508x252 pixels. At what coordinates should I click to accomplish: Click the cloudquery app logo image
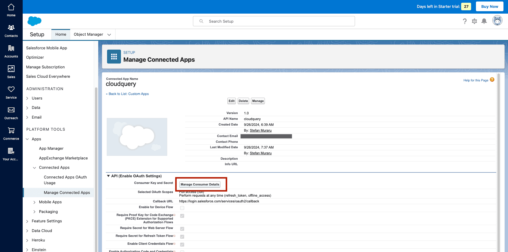[137, 137]
